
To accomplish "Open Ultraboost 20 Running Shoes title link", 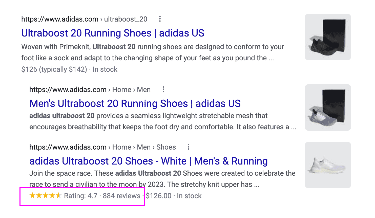I will 113,33.
